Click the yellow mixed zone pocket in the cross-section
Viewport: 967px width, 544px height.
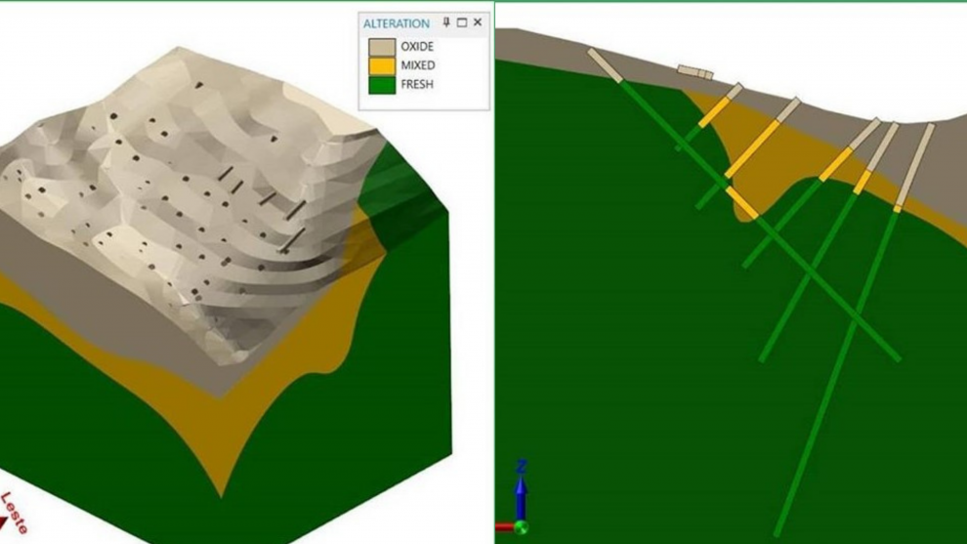tap(772, 176)
